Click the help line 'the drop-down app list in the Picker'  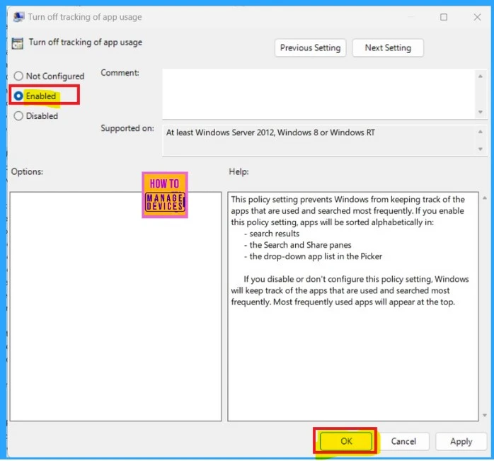[x=316, y=256]
